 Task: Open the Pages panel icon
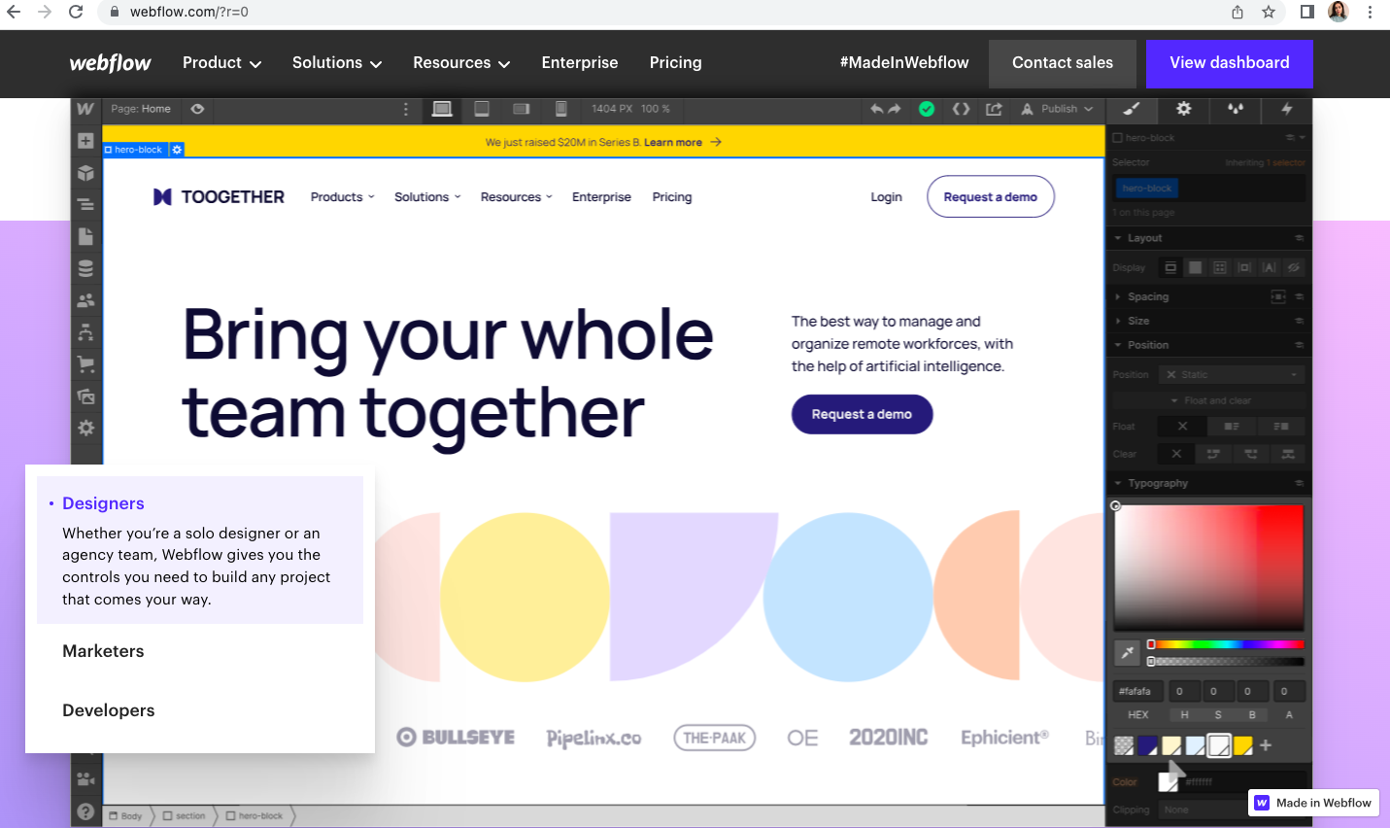tap(85, 236)
